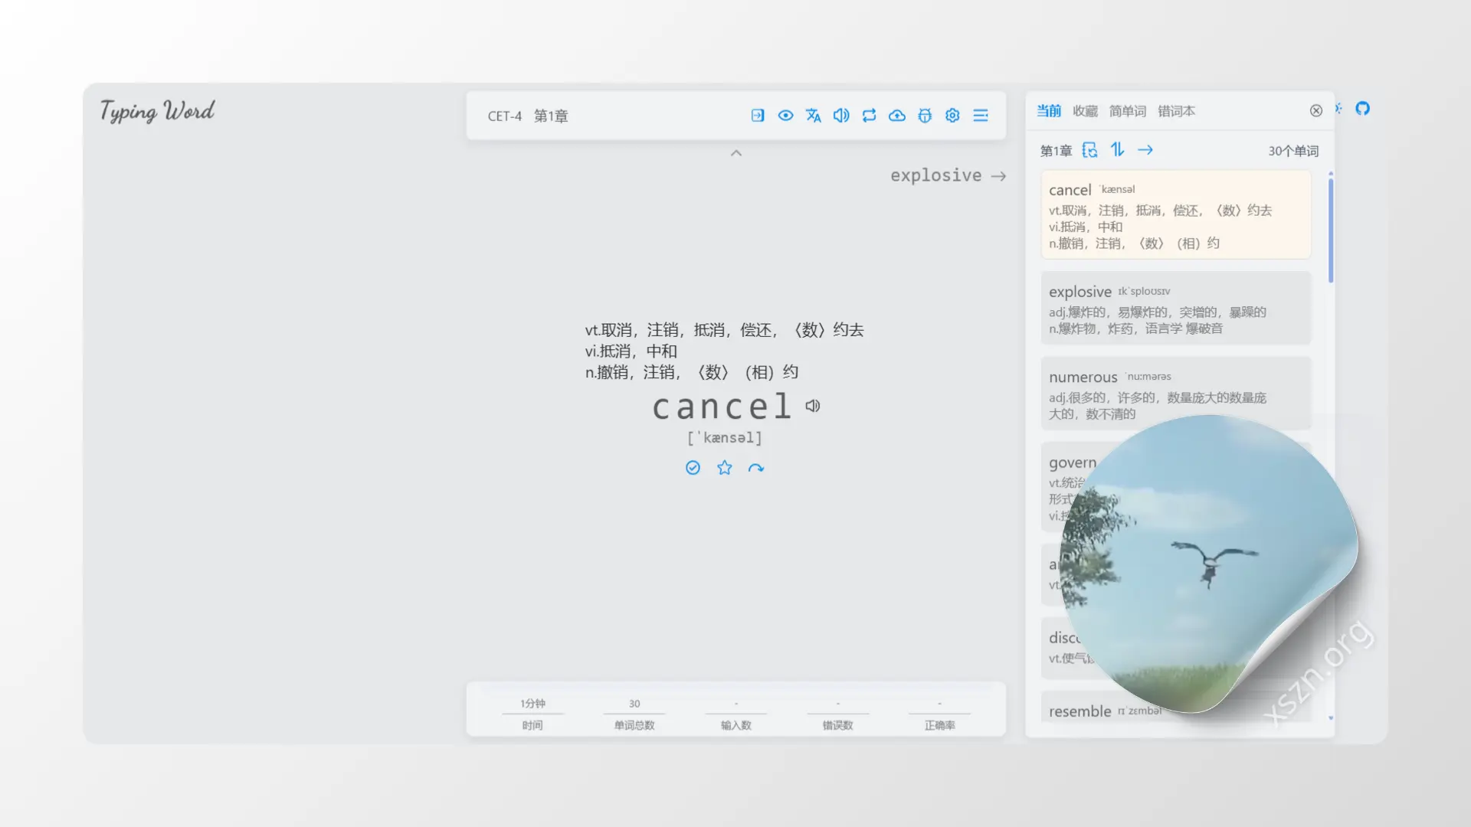Open the CET-4 dictionary selector
The height and width of the screenshot is (827, 1471).
505,116
